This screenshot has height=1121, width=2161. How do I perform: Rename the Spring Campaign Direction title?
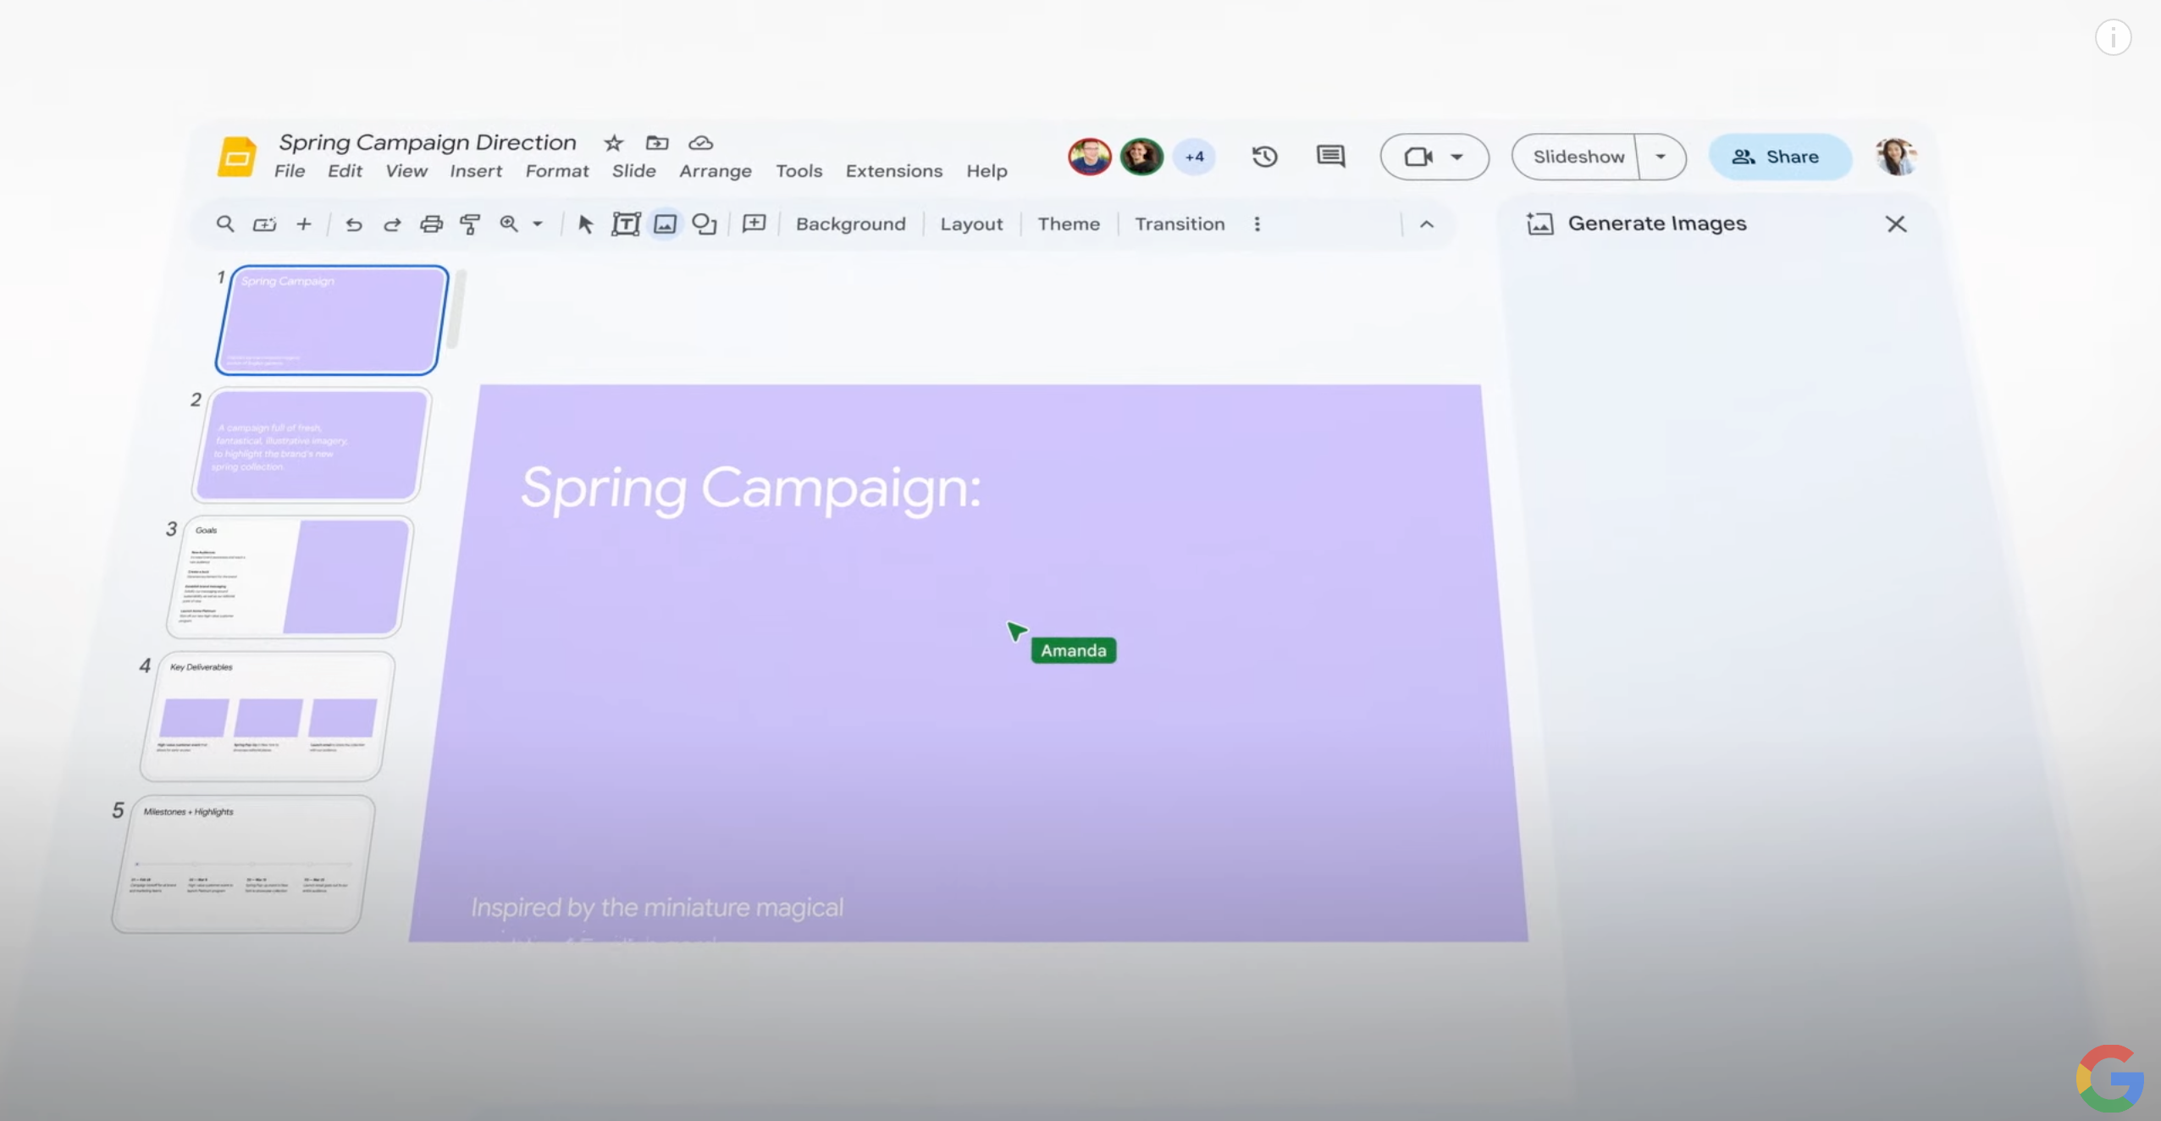[428, 142]
